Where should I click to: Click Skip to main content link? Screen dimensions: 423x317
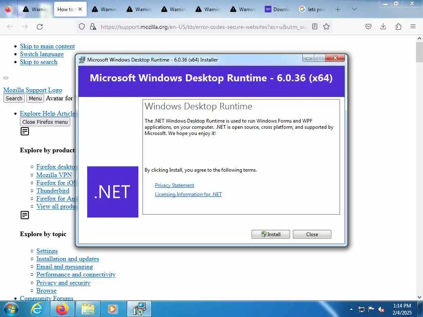(47, 46)
